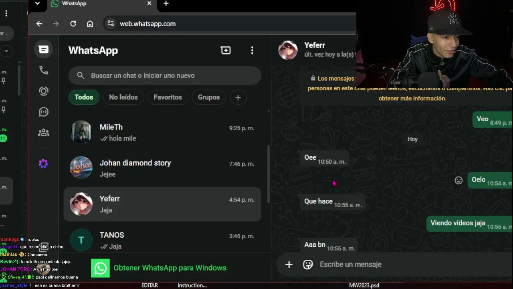Filter chats by Favoritos

(168, 98)
